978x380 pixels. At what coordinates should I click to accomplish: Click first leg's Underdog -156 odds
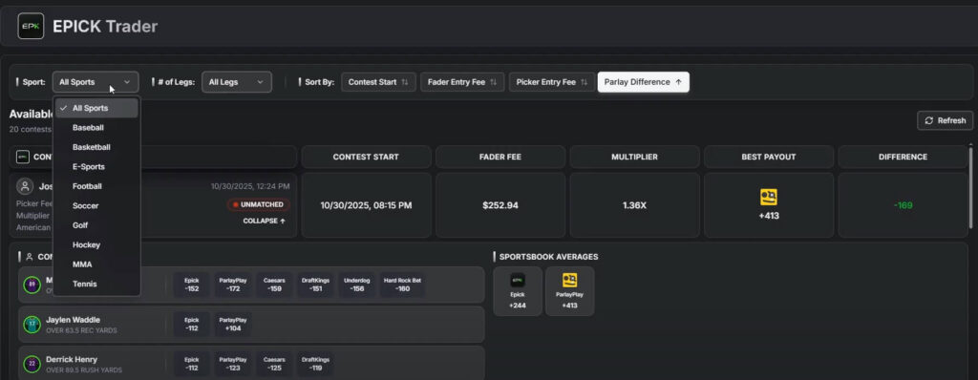(x=357, y=285)
